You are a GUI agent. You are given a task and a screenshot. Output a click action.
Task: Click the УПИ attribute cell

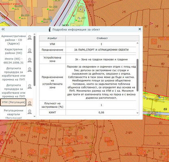52,44
